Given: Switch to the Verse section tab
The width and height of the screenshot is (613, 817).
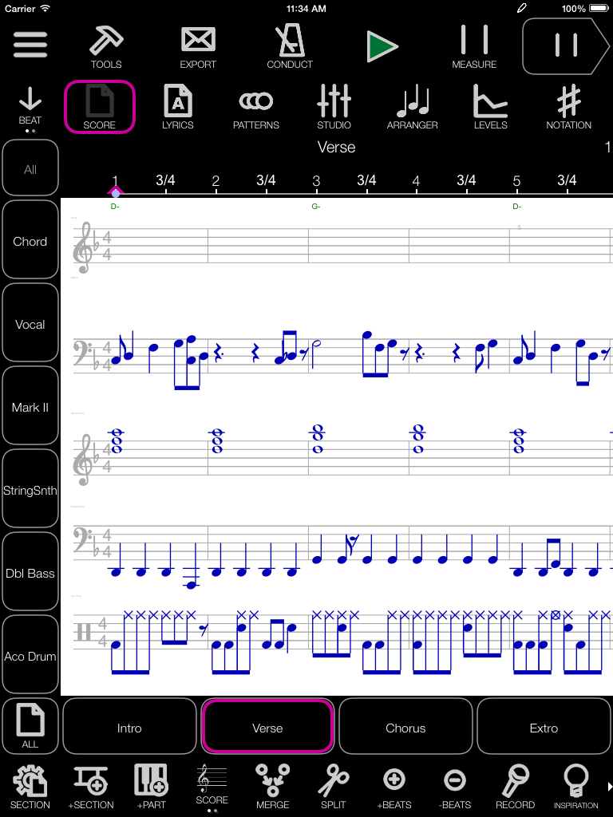Looking at the screenshot, I should [x=267, y=726].
